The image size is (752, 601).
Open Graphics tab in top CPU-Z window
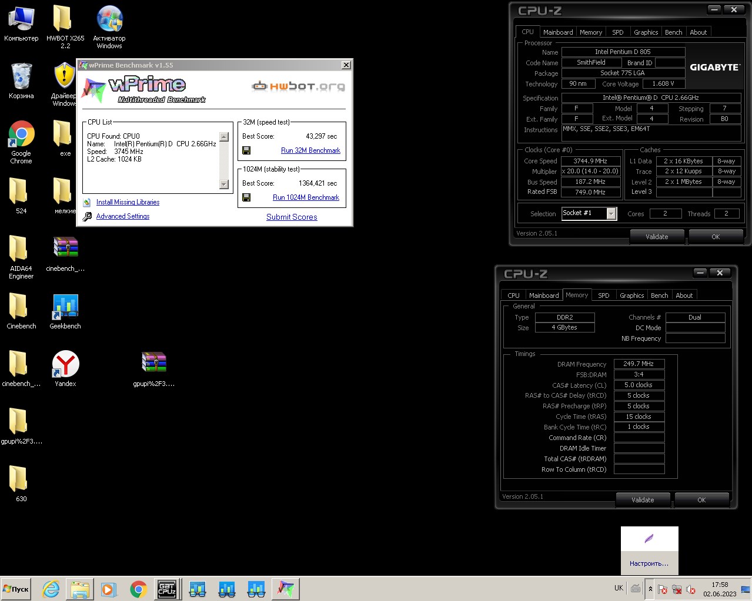[x=646, y=32]
